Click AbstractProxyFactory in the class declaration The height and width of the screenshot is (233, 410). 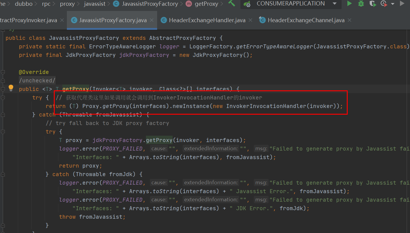(x=182, y=38)
